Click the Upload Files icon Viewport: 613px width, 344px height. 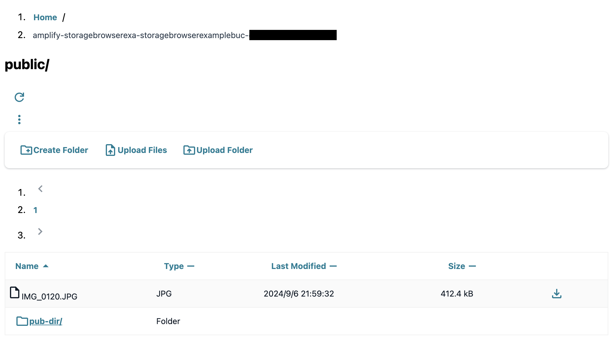coord(110,150)
